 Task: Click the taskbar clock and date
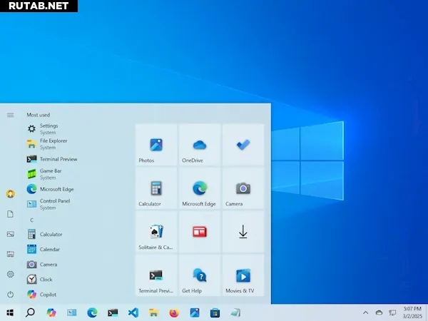pos(412,312)
